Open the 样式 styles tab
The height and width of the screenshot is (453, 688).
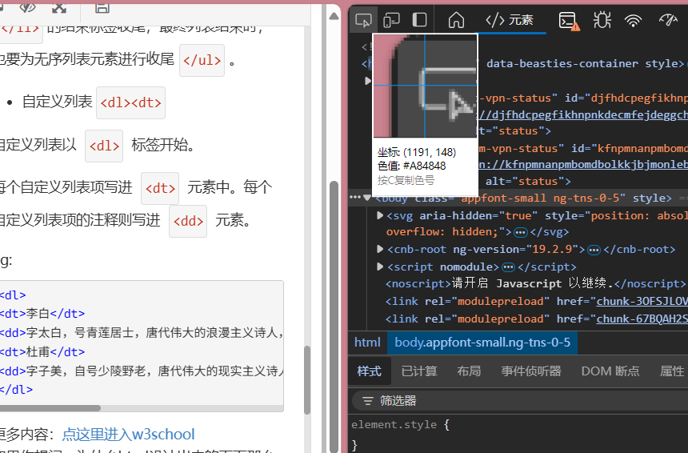coord(369,371)
